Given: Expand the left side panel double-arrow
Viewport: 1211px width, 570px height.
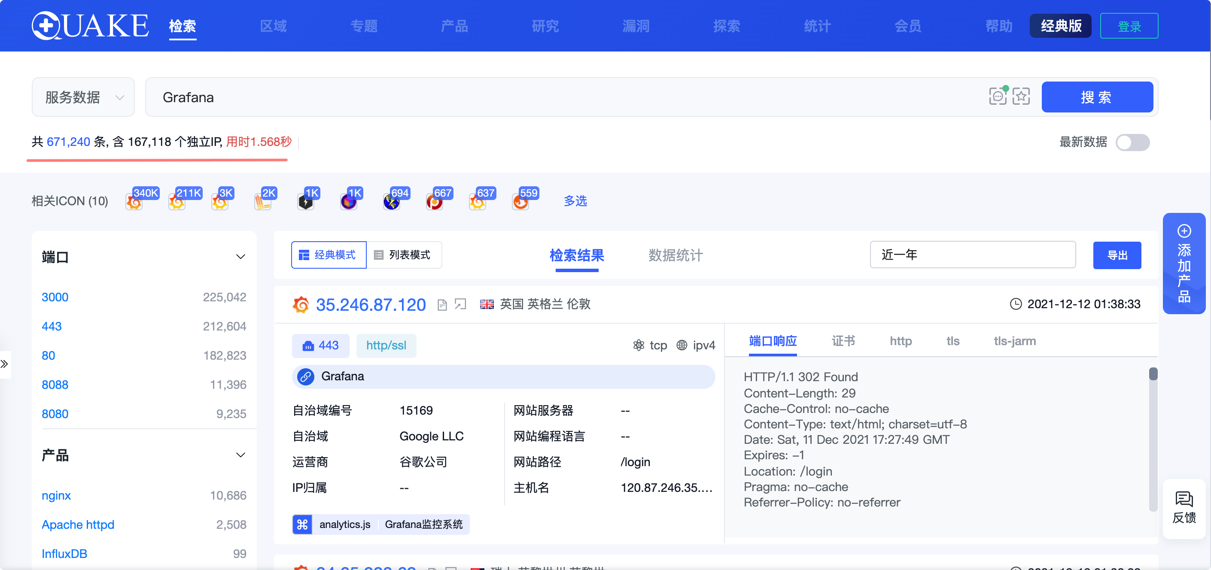Looking at the screenshot, I should 5,364.
